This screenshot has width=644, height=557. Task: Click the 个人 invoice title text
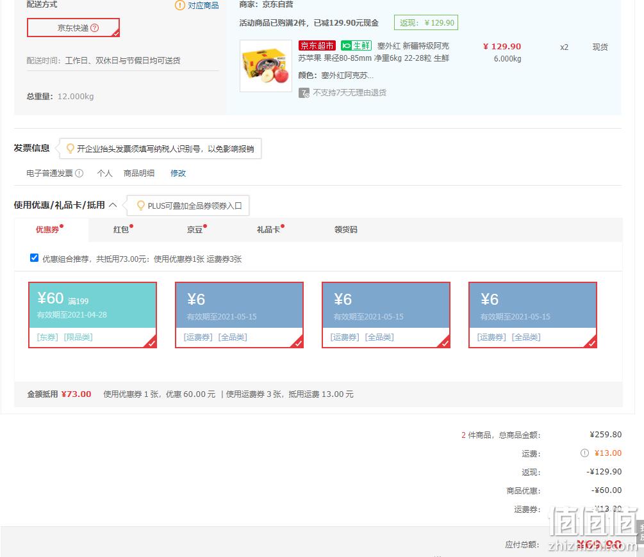tap(104, 174)
